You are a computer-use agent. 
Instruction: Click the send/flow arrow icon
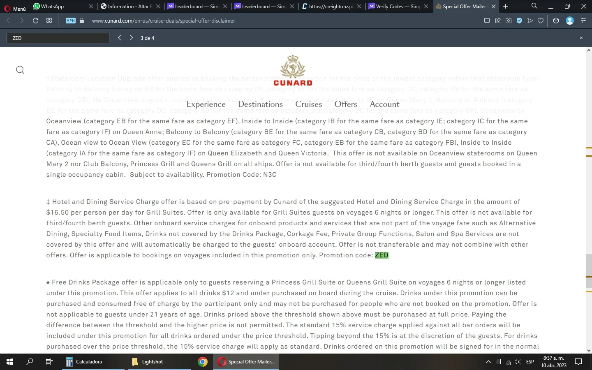point(530,21)
